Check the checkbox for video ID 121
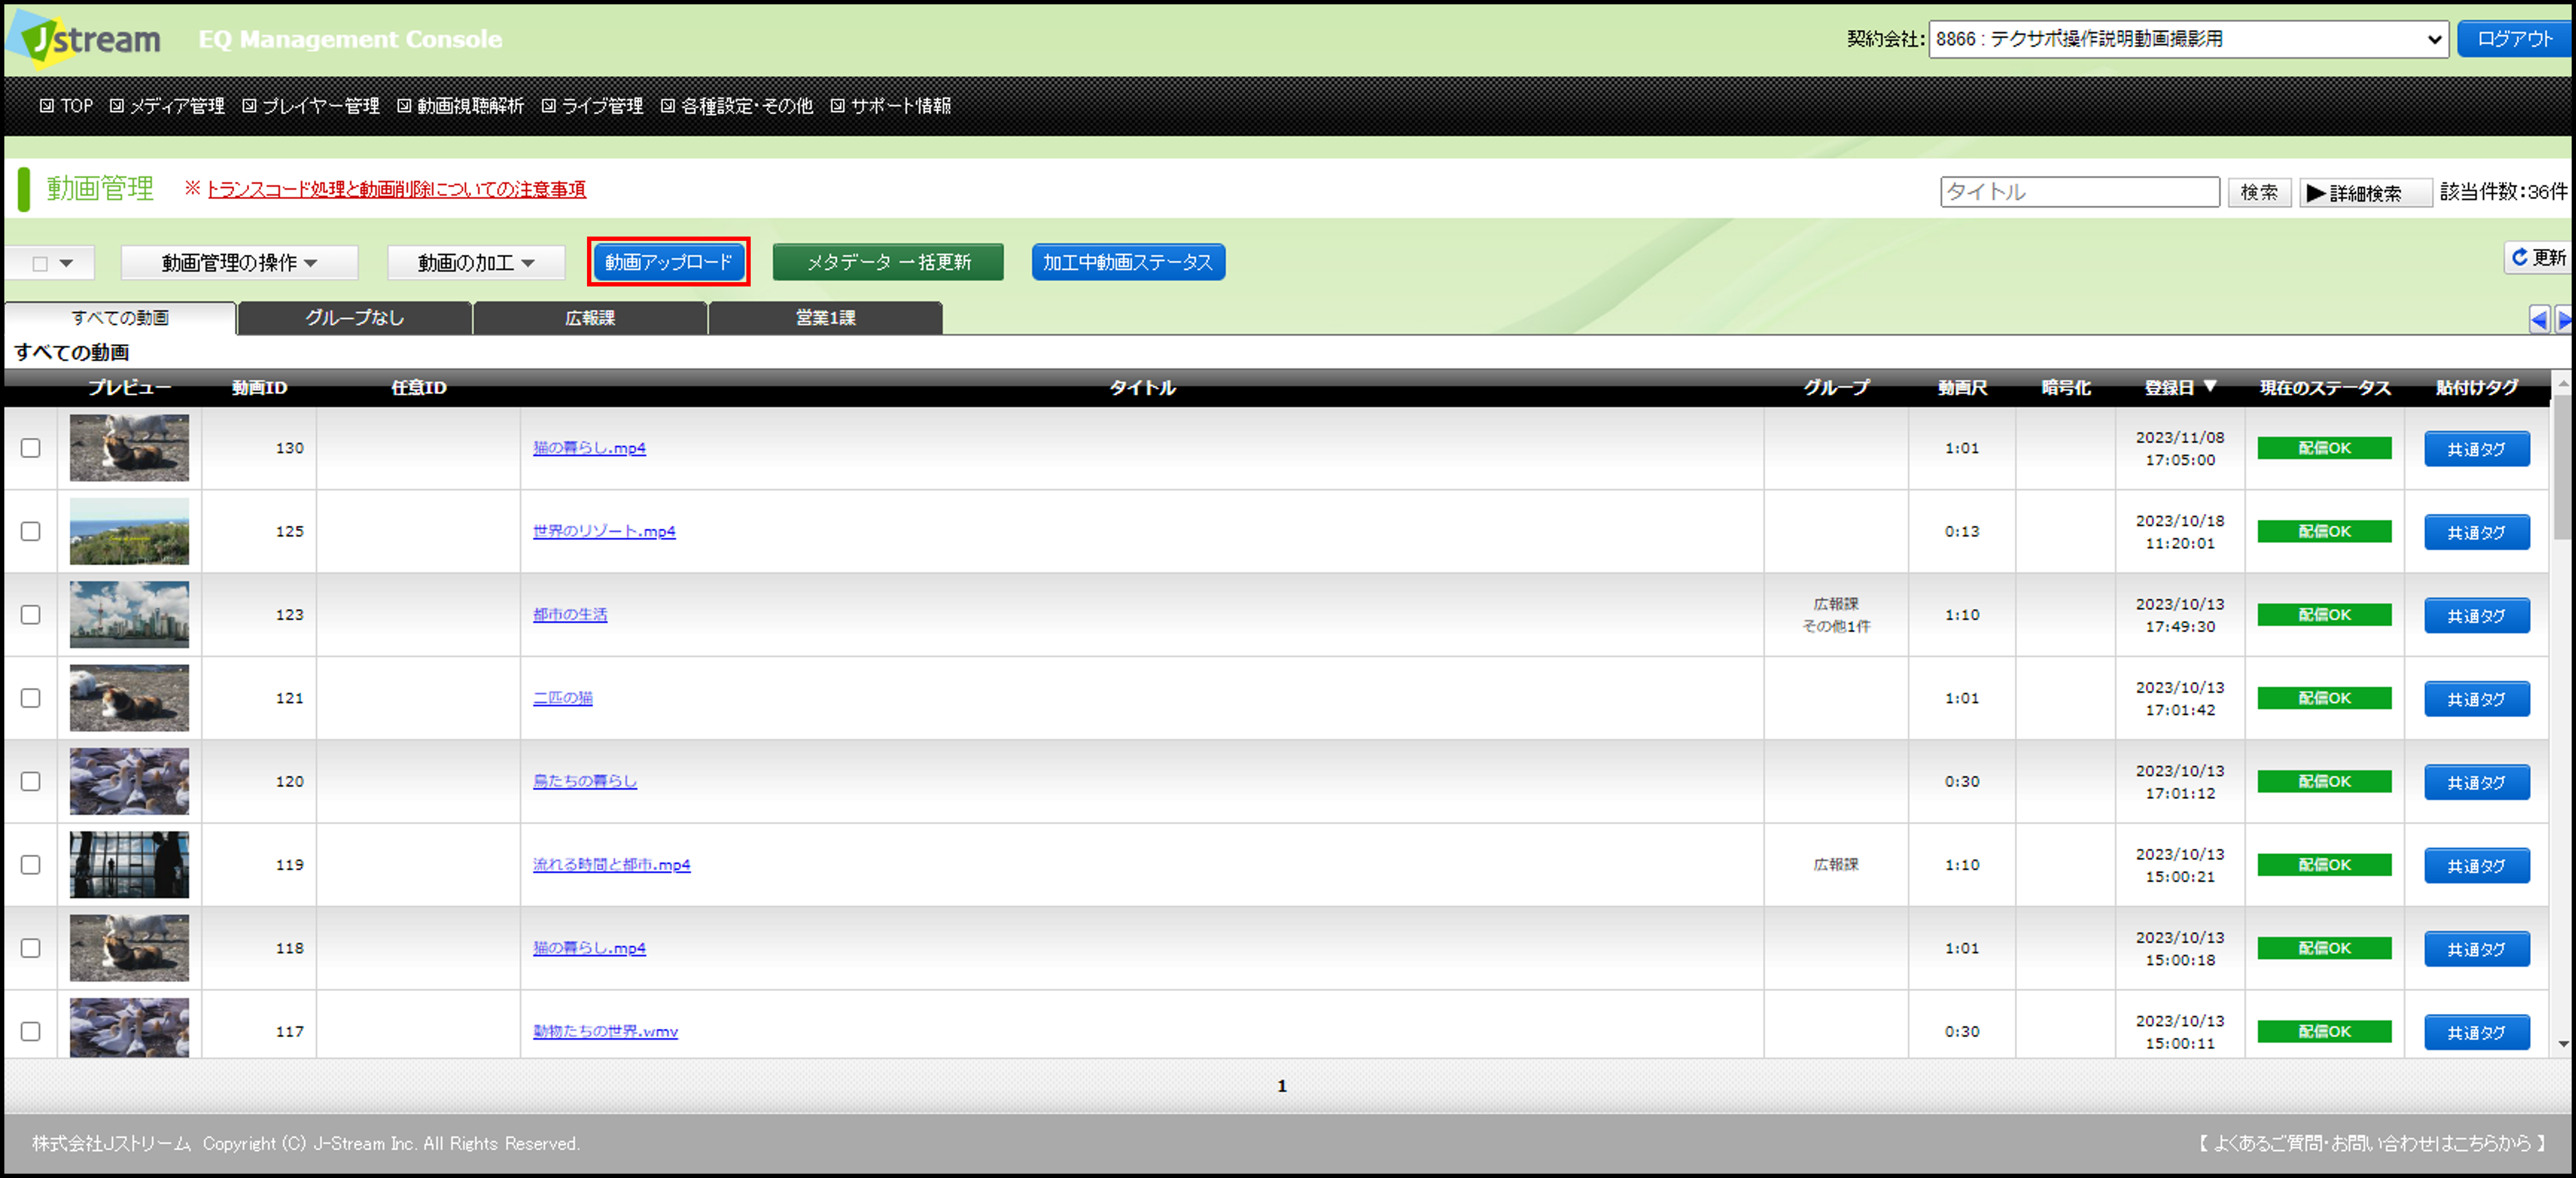Image resolution: width=2576 pixels, height=1178 pixels. coord(31,698)
